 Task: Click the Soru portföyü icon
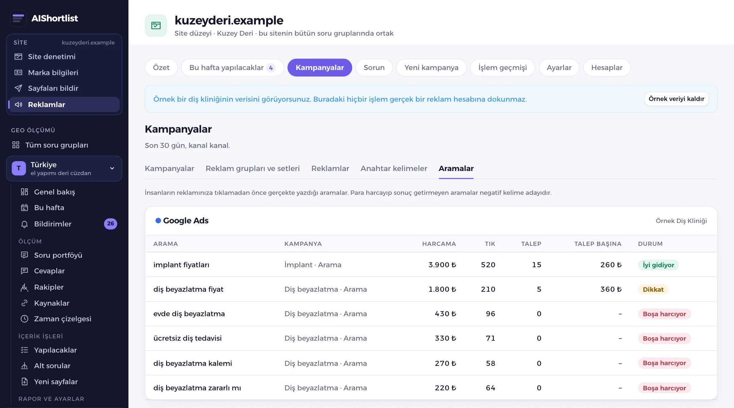[x=24, y=255]
